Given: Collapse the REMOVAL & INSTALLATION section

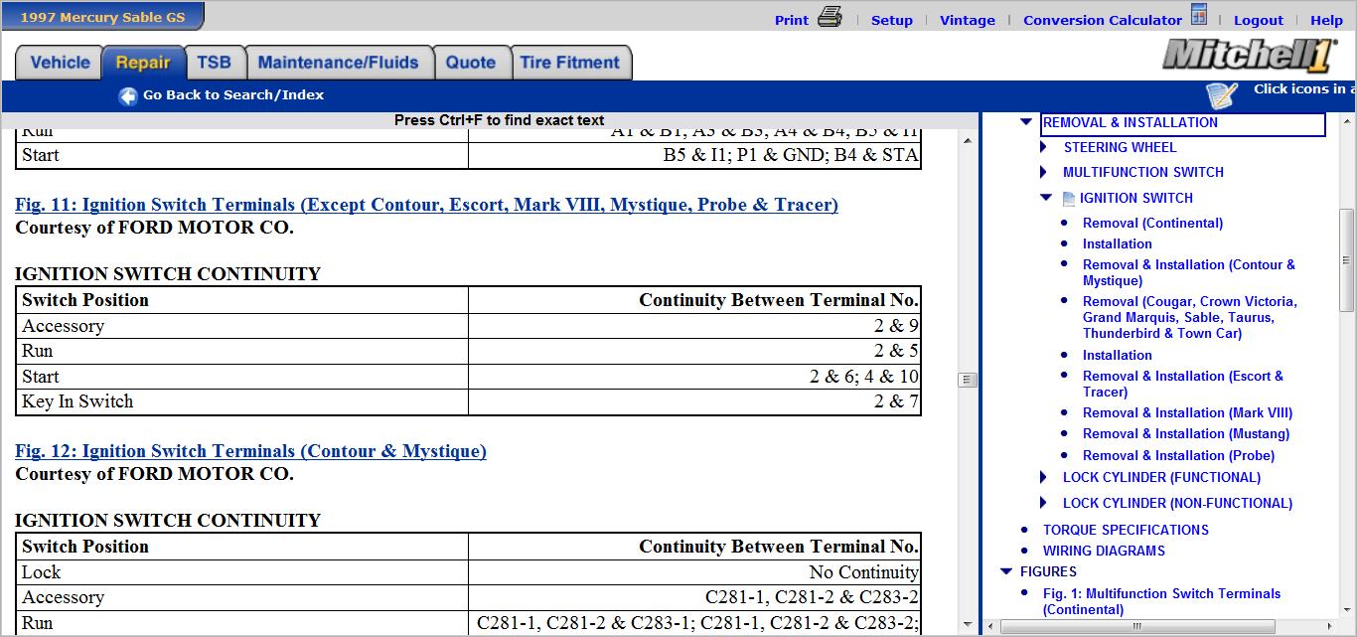Looking at the screenshot, I should coord(1026,122).
